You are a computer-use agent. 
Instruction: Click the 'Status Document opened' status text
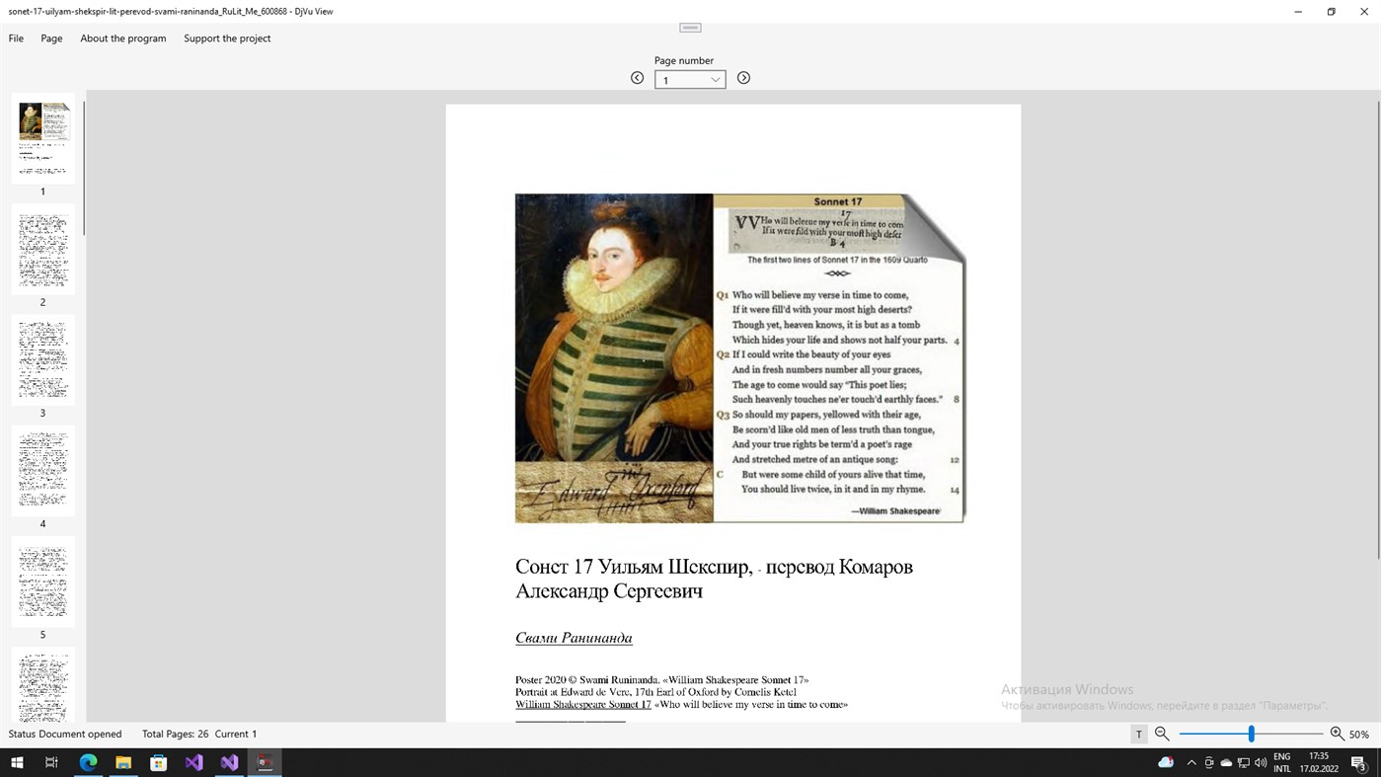point(65,734)
